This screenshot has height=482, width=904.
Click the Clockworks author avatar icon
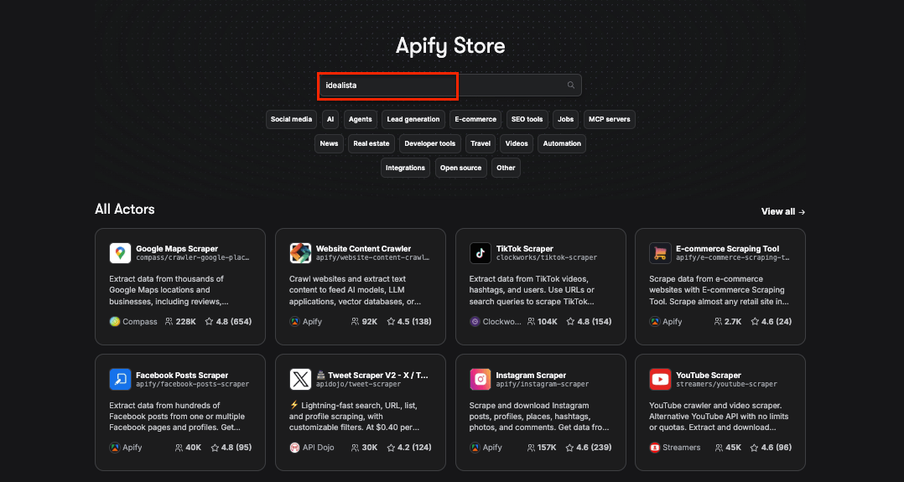pyautogui.click(x=475, y=322)
